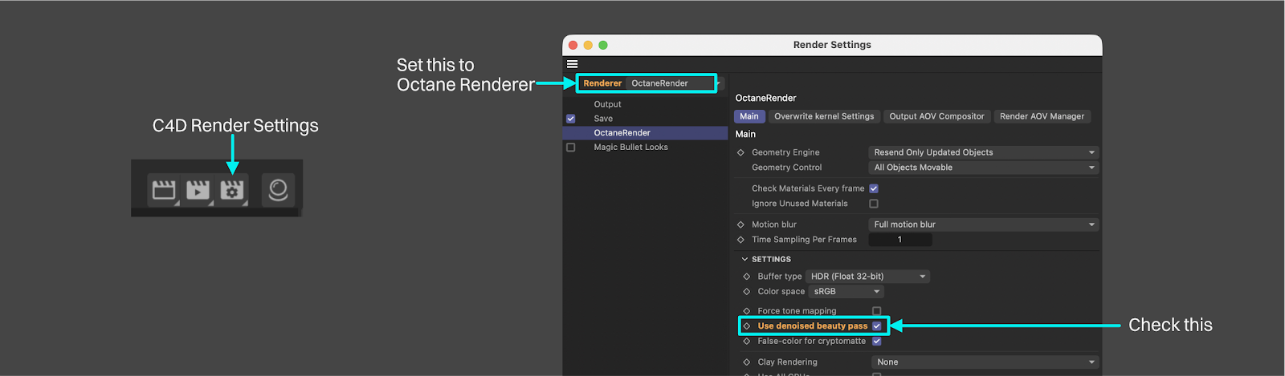Click the clapperboard icon with play symbol
1285x376 pixels.
(198, 190)
